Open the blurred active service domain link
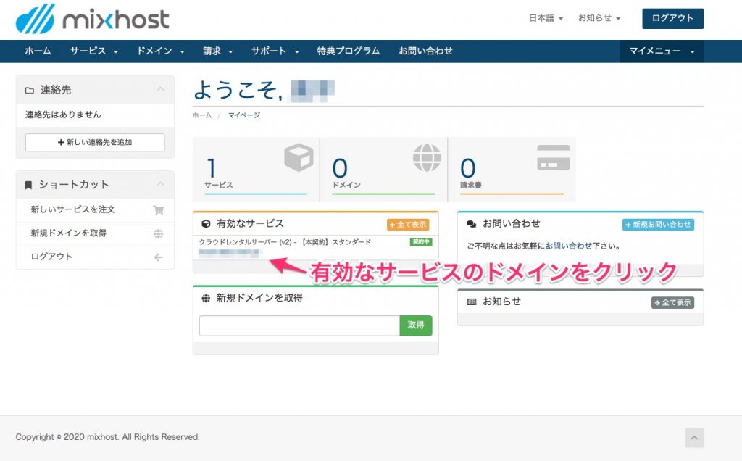 coord(229,253)
